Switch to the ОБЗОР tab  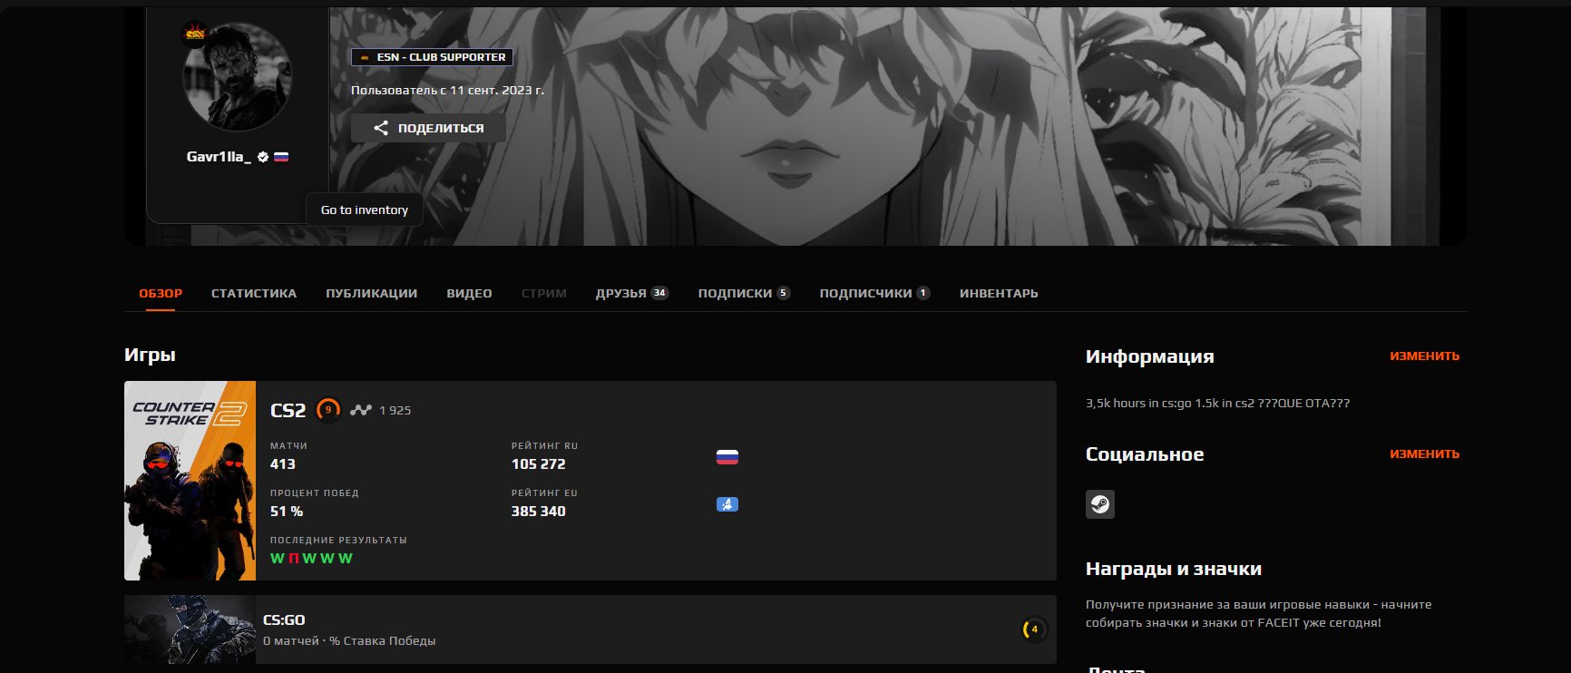pos(161,293)
